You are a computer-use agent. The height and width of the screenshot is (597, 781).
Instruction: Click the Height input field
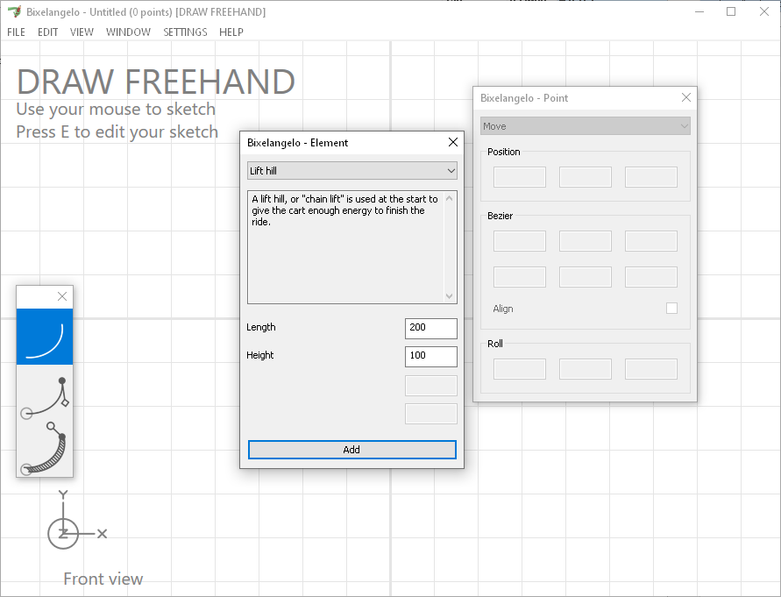[x=431, y=356]
